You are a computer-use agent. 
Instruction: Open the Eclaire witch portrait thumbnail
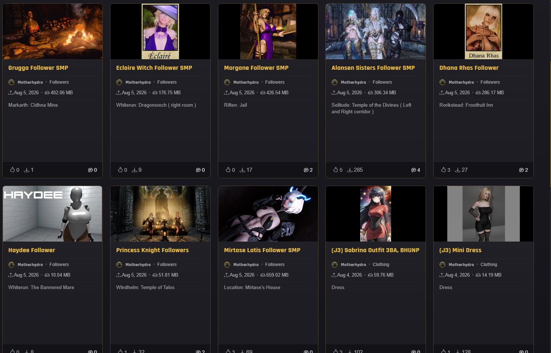(x=161, y=31)
